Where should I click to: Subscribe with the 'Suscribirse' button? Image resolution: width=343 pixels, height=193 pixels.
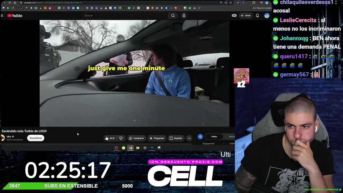tap(36, 138)
